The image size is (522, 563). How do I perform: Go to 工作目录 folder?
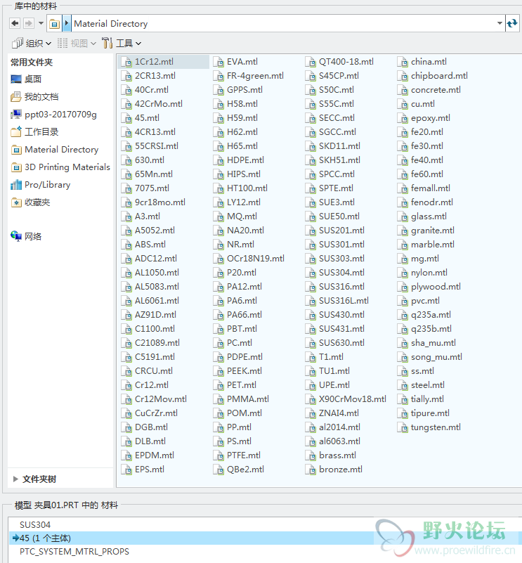tap(34, 131)
